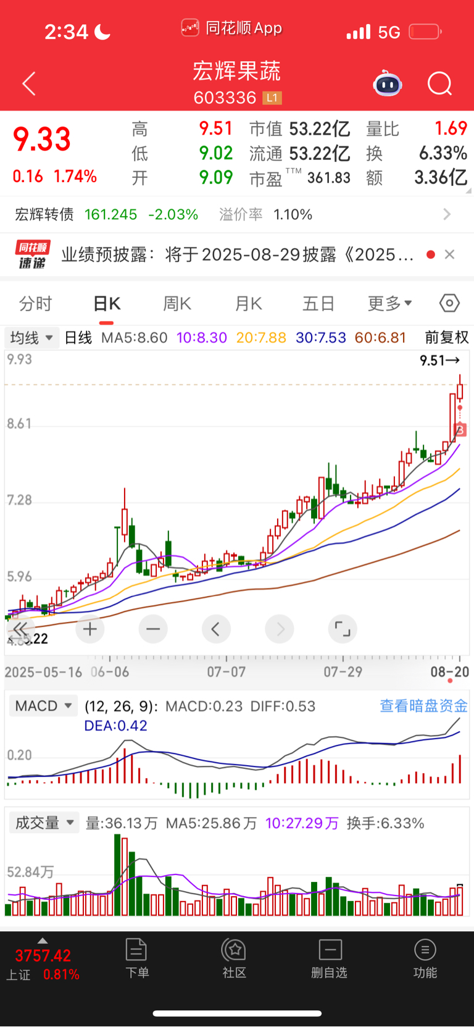Screen dimensions: 474x1027
Task: Expand chart to fullscreen icon
Action: pos(343,629)
